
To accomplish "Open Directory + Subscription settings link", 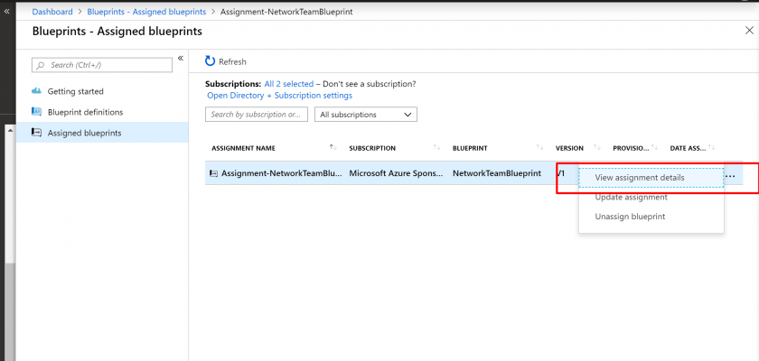I will click(279, 96).
